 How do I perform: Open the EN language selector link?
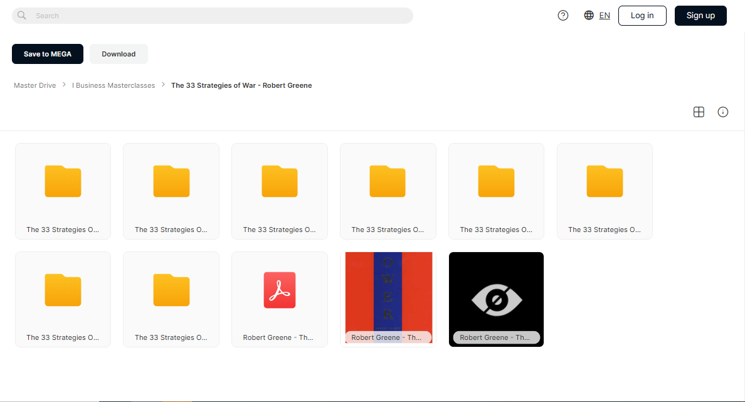605,15
